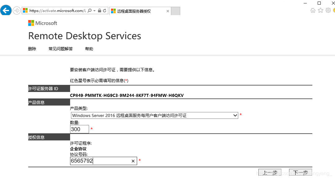The image size is (335, 179).
Task: Open the 帮助 menu link
Action: click(89, 49)
